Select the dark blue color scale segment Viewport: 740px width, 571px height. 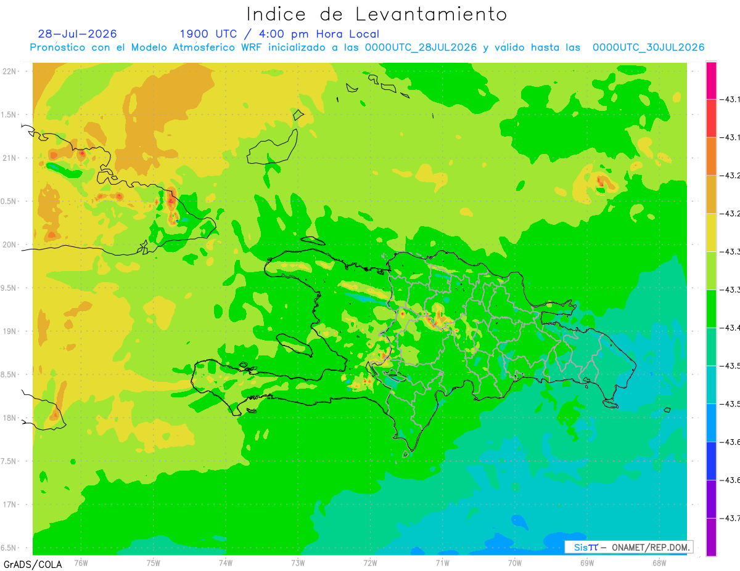(711, 461)
